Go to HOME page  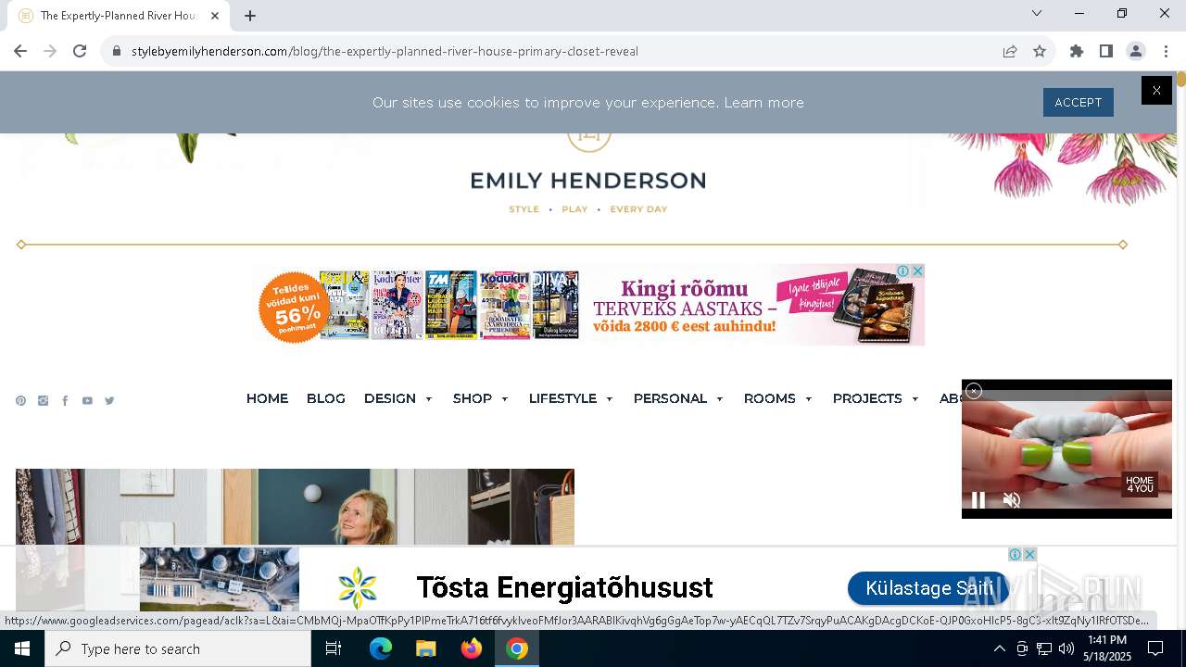tap(267, 398)
